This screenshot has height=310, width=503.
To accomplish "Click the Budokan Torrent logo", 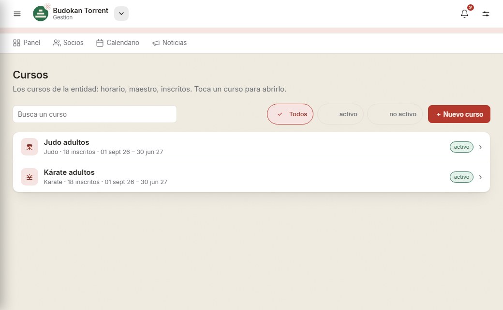I will pyautogui.click(x=41, y=14).
